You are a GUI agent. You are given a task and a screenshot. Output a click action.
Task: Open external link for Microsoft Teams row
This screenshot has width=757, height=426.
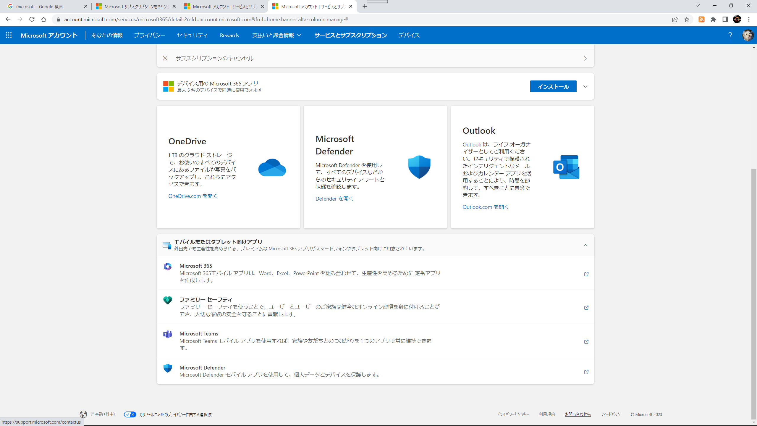(x=586, y=342)
